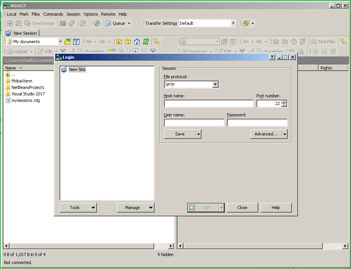This screenshot has height=269, width=351.
Task: Click the globe refresh session icon
Action: (246, 23)
